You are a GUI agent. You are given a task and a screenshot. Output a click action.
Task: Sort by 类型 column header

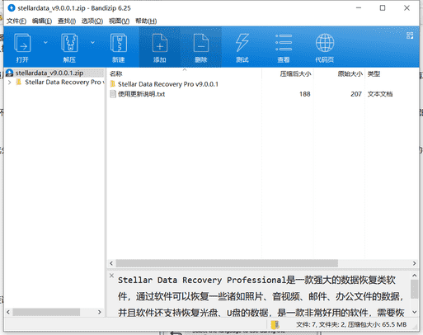point(374,73)
